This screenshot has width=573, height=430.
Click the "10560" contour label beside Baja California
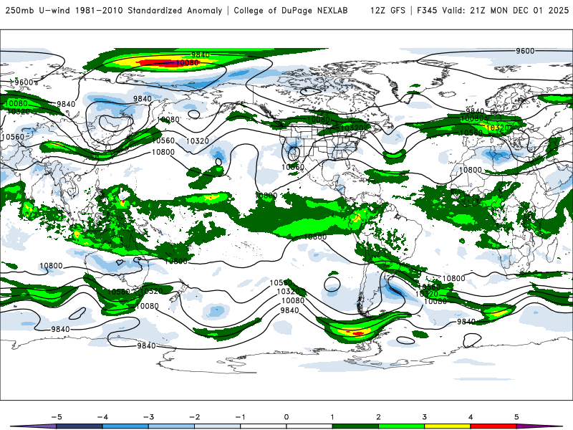293,167
